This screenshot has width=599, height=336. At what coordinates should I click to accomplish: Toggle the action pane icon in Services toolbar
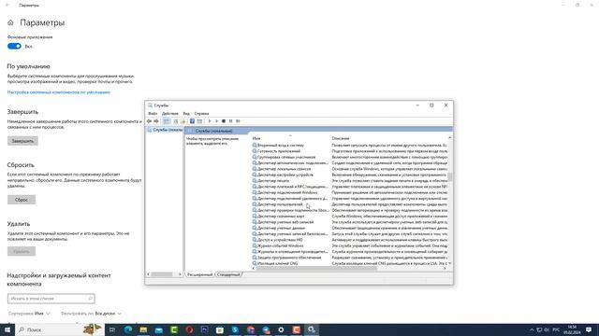199,121
